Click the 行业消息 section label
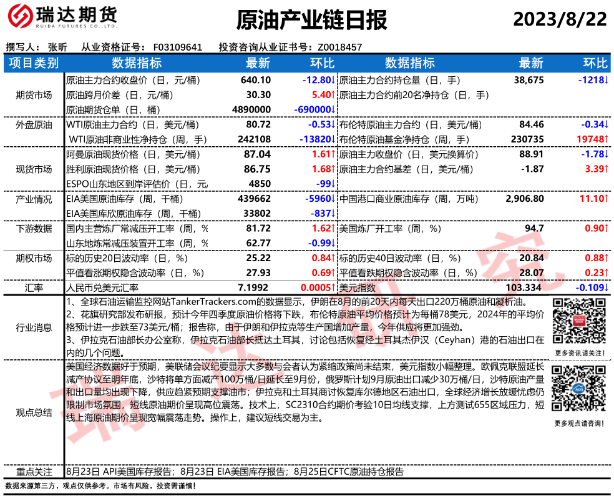614x498 pixels. (x=34, y=327)
